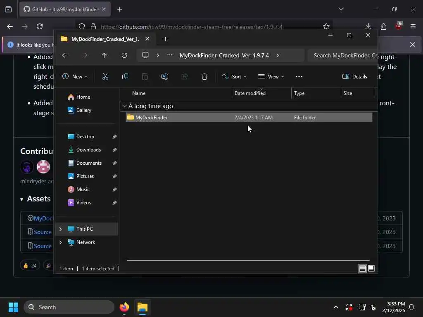Click the horizontal scrollbar in Explorer file list
Screen dimensions: 423x317
(248, 260)
